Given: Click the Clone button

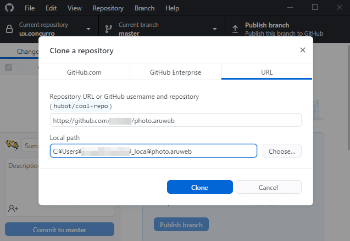Looking at the screenshot, I should pos(200,187).
